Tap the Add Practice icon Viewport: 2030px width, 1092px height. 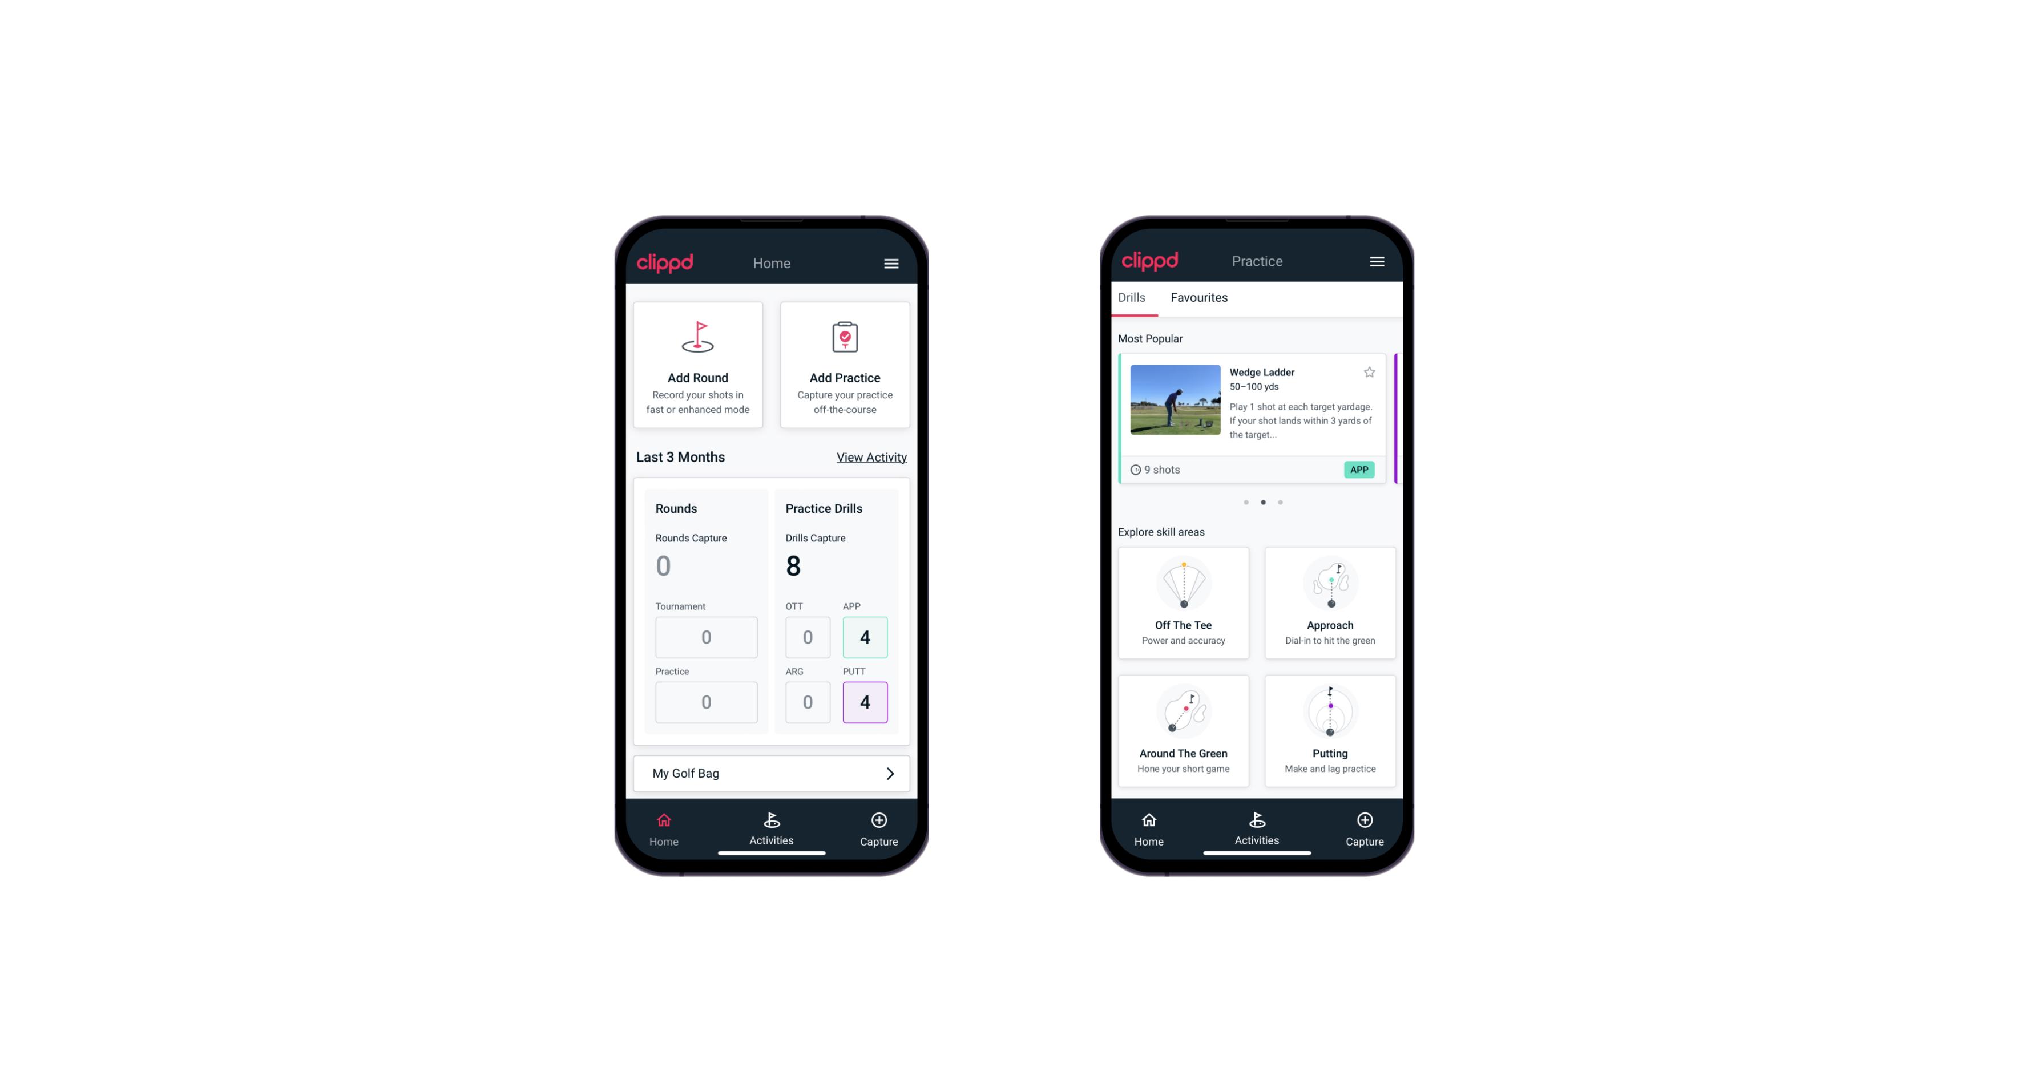(842, 339)
